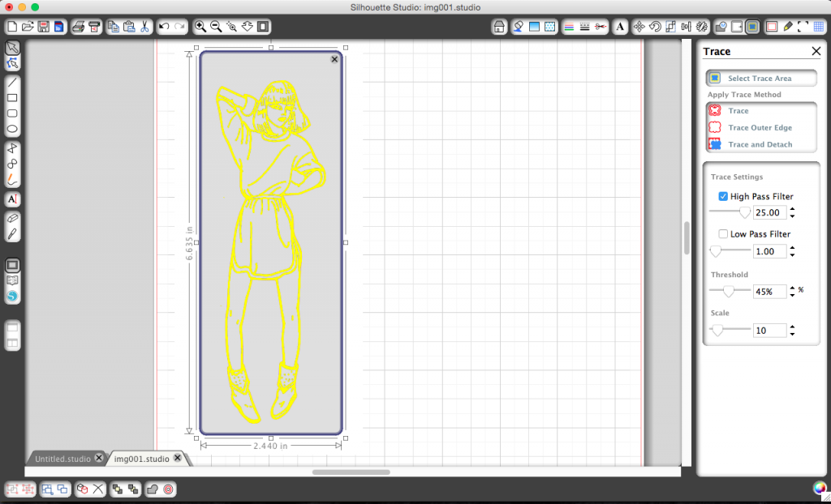This screenshot has width=831, height=504.
Task: Enable Low Pass Filter checkbox
Action: click(x=723, y=234)
